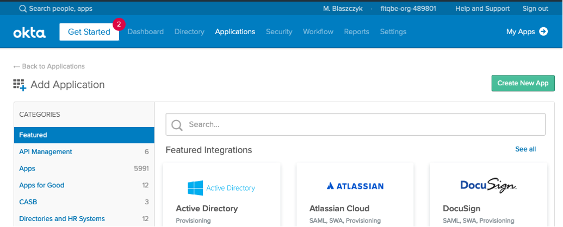Open the Directory menu

click(189, 31)
